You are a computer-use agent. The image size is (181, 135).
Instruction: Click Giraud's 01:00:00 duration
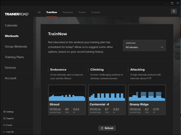[55, 109]
